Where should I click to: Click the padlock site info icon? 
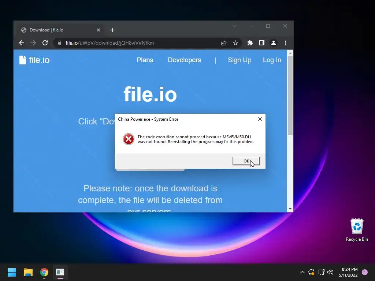click(x=60, y=43)
